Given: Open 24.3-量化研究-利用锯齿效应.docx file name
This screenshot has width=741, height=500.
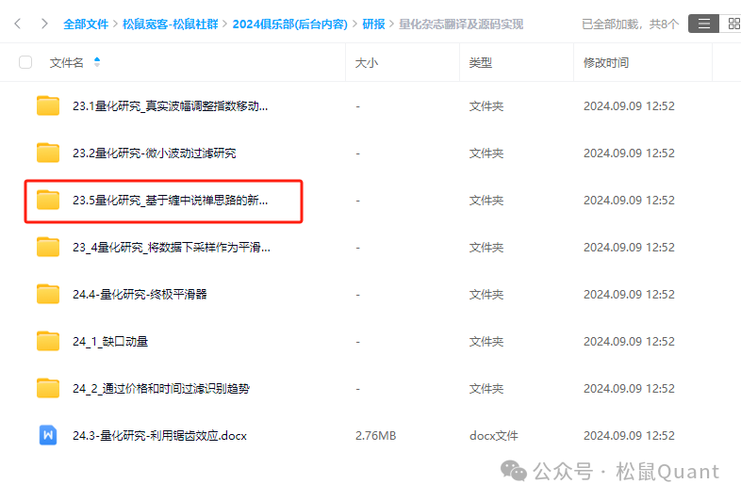Looking at the screenshot, I should tap(159, 436).
